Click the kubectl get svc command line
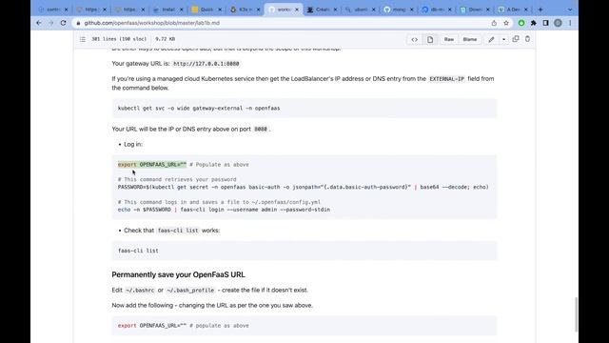Image resolution: width=609 pixels, height=343 pixels. pyautogui.click(x=199, y=108)
